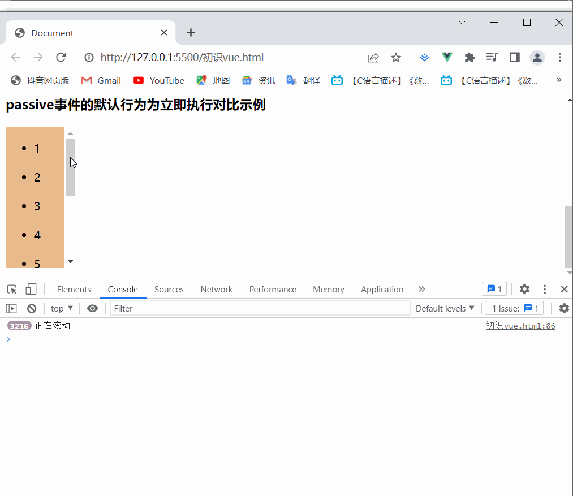Go back to previous page

pos(16,57)
